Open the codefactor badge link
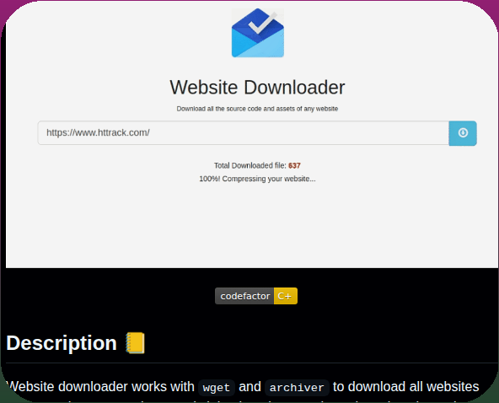499x403 pixels. pyautogui.click(x=256, y=296)
